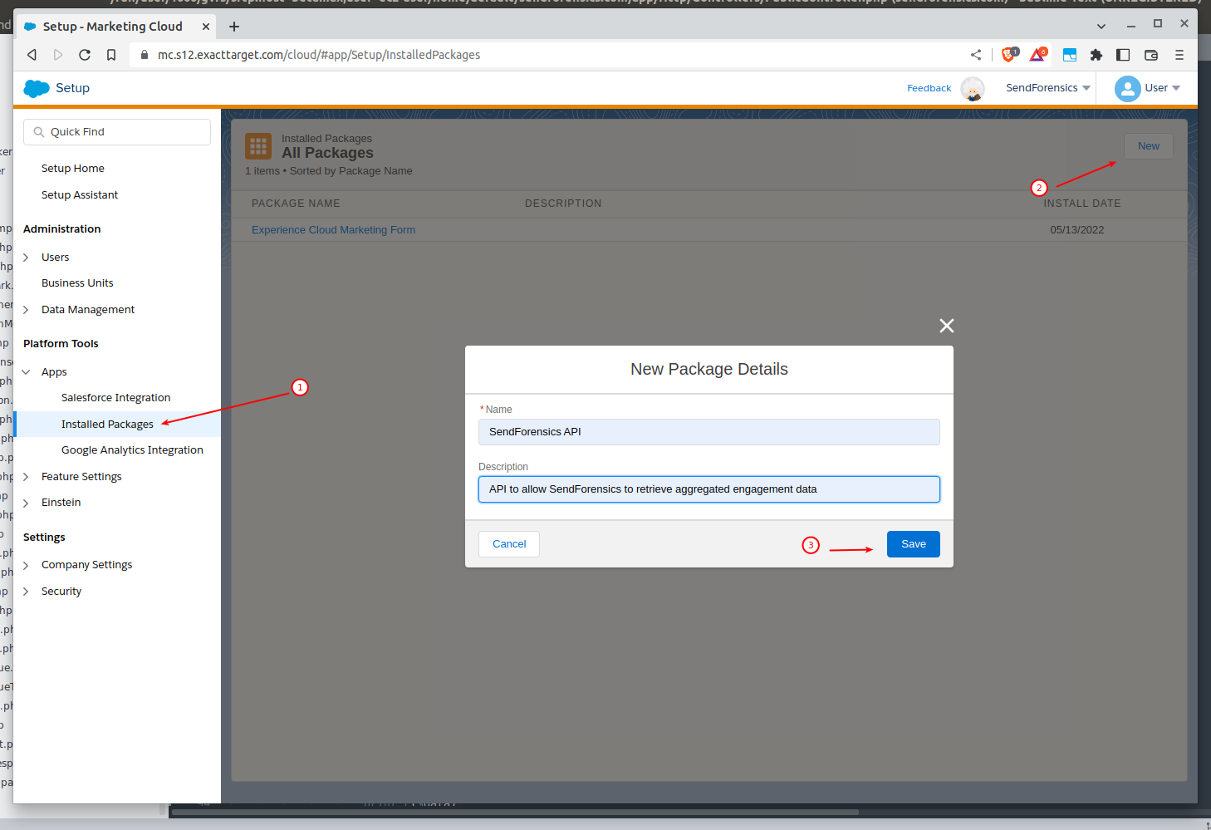Screen dimensions: 1211x830
Task: Select Installed Packages in sidebar
Action: coord(107,425)
